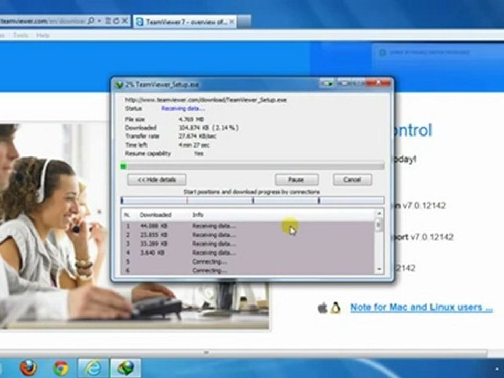Close the TeamViewer 7 overview tab

[232, 22]
